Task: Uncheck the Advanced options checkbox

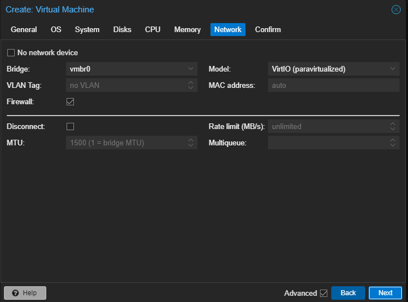Action: (323, 293)
